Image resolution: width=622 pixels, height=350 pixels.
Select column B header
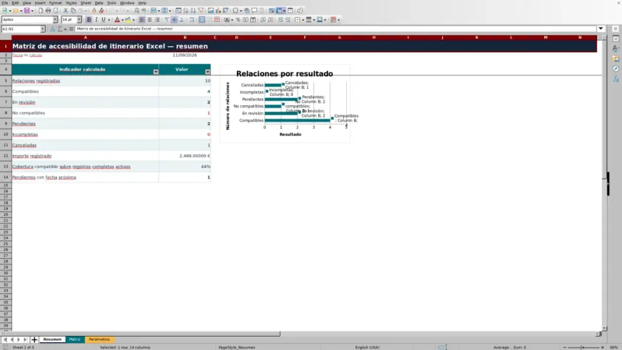pos(185,38)
